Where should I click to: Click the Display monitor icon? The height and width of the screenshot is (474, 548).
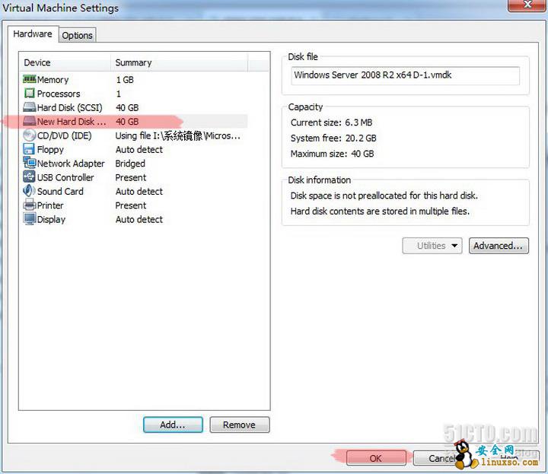(x=30, y=219)
